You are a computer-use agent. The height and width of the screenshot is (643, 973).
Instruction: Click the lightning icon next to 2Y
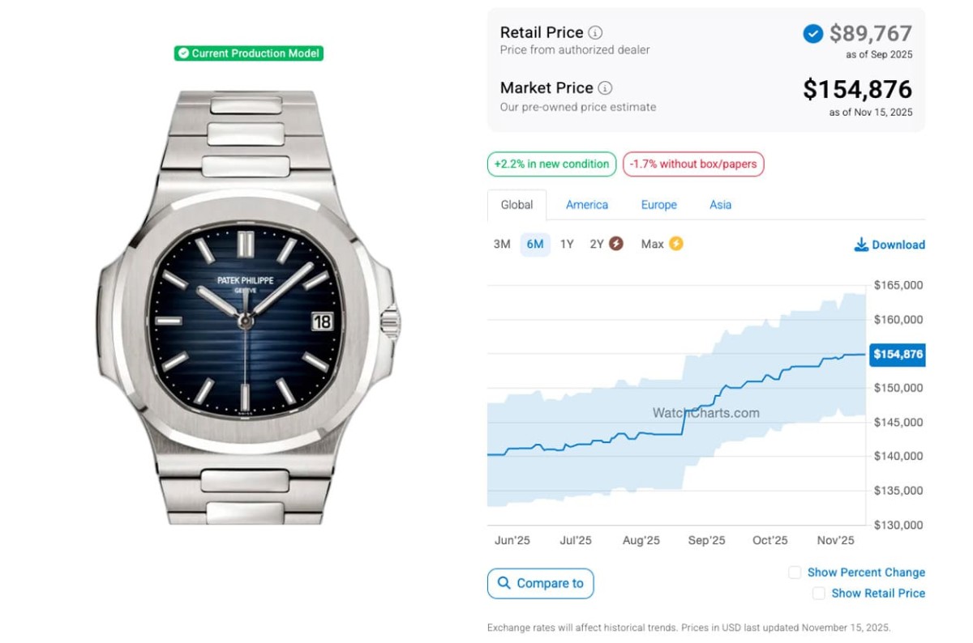click(616, 244)
